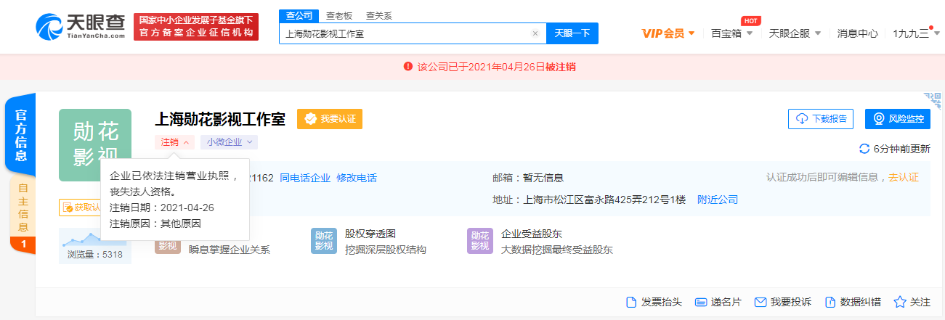Open the VIP会员 dropdown

coord(668,33)
